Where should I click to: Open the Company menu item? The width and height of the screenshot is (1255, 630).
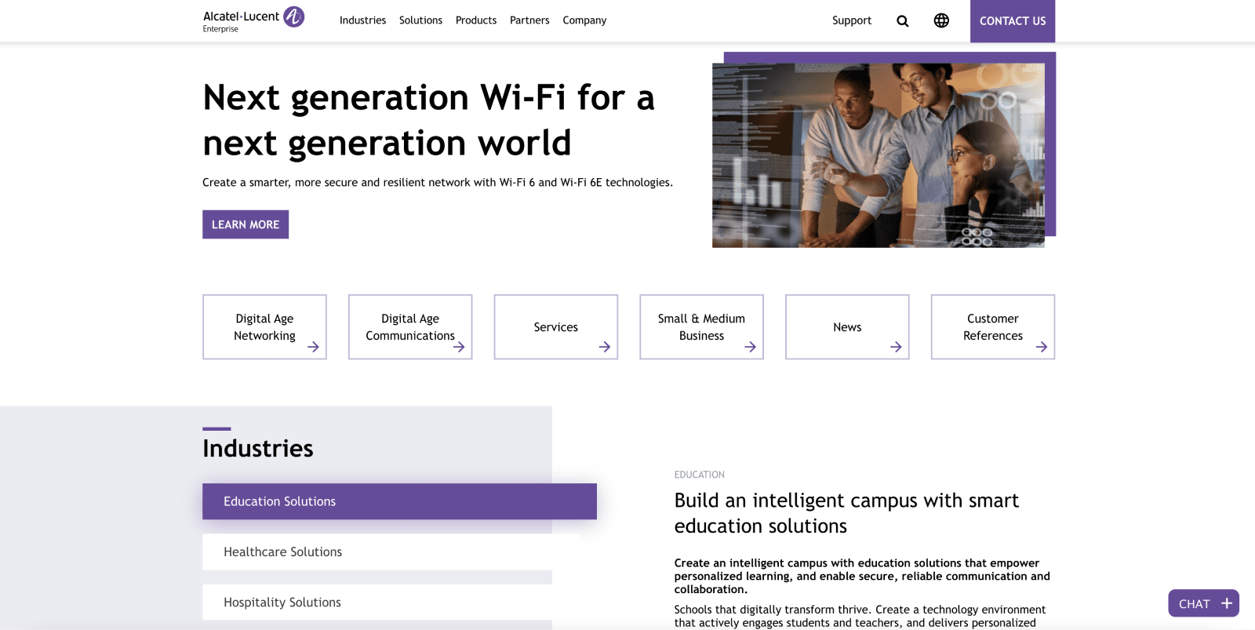(584, 20)
